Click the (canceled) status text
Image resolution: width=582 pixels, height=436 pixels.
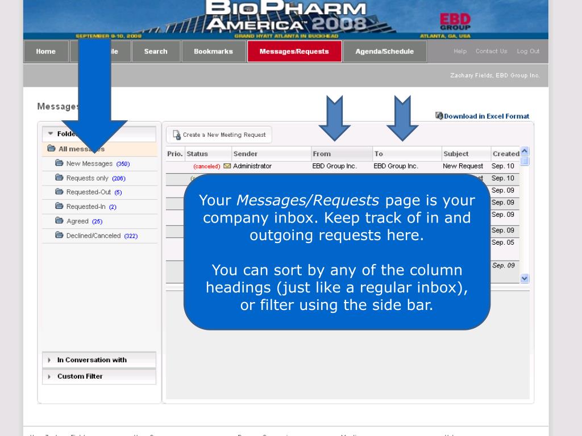(x=207, y=166)
